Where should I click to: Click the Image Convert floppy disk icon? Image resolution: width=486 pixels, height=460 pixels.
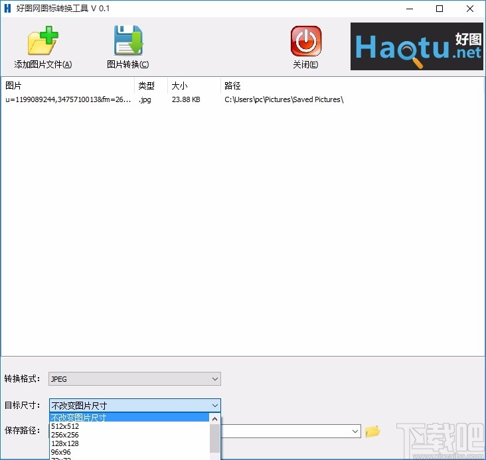click(x=128, y=40)
